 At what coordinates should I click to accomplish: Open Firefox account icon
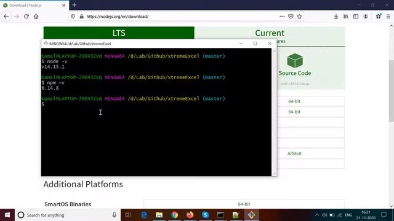click(366, 17)
